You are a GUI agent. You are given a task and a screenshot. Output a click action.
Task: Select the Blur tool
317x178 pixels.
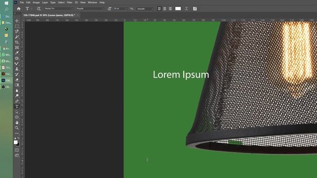point(17,90)
